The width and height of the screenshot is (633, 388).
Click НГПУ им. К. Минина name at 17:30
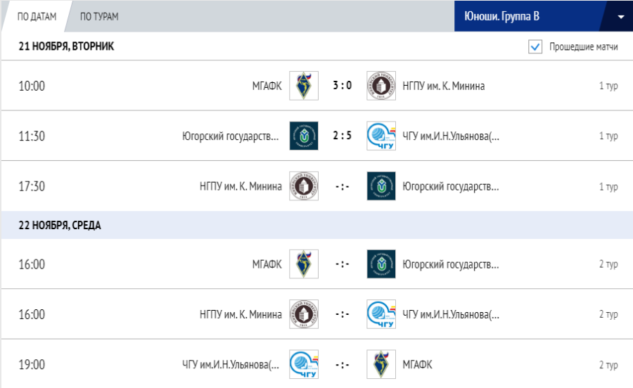pos(241,186)
